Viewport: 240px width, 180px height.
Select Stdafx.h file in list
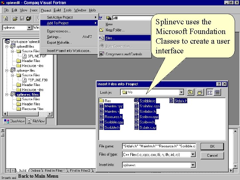coord(178,101)
